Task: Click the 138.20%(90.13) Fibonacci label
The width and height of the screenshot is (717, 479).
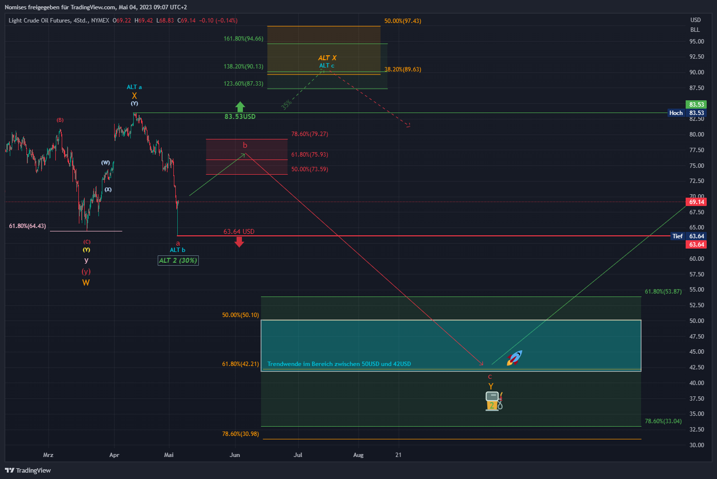Action: 243,67
